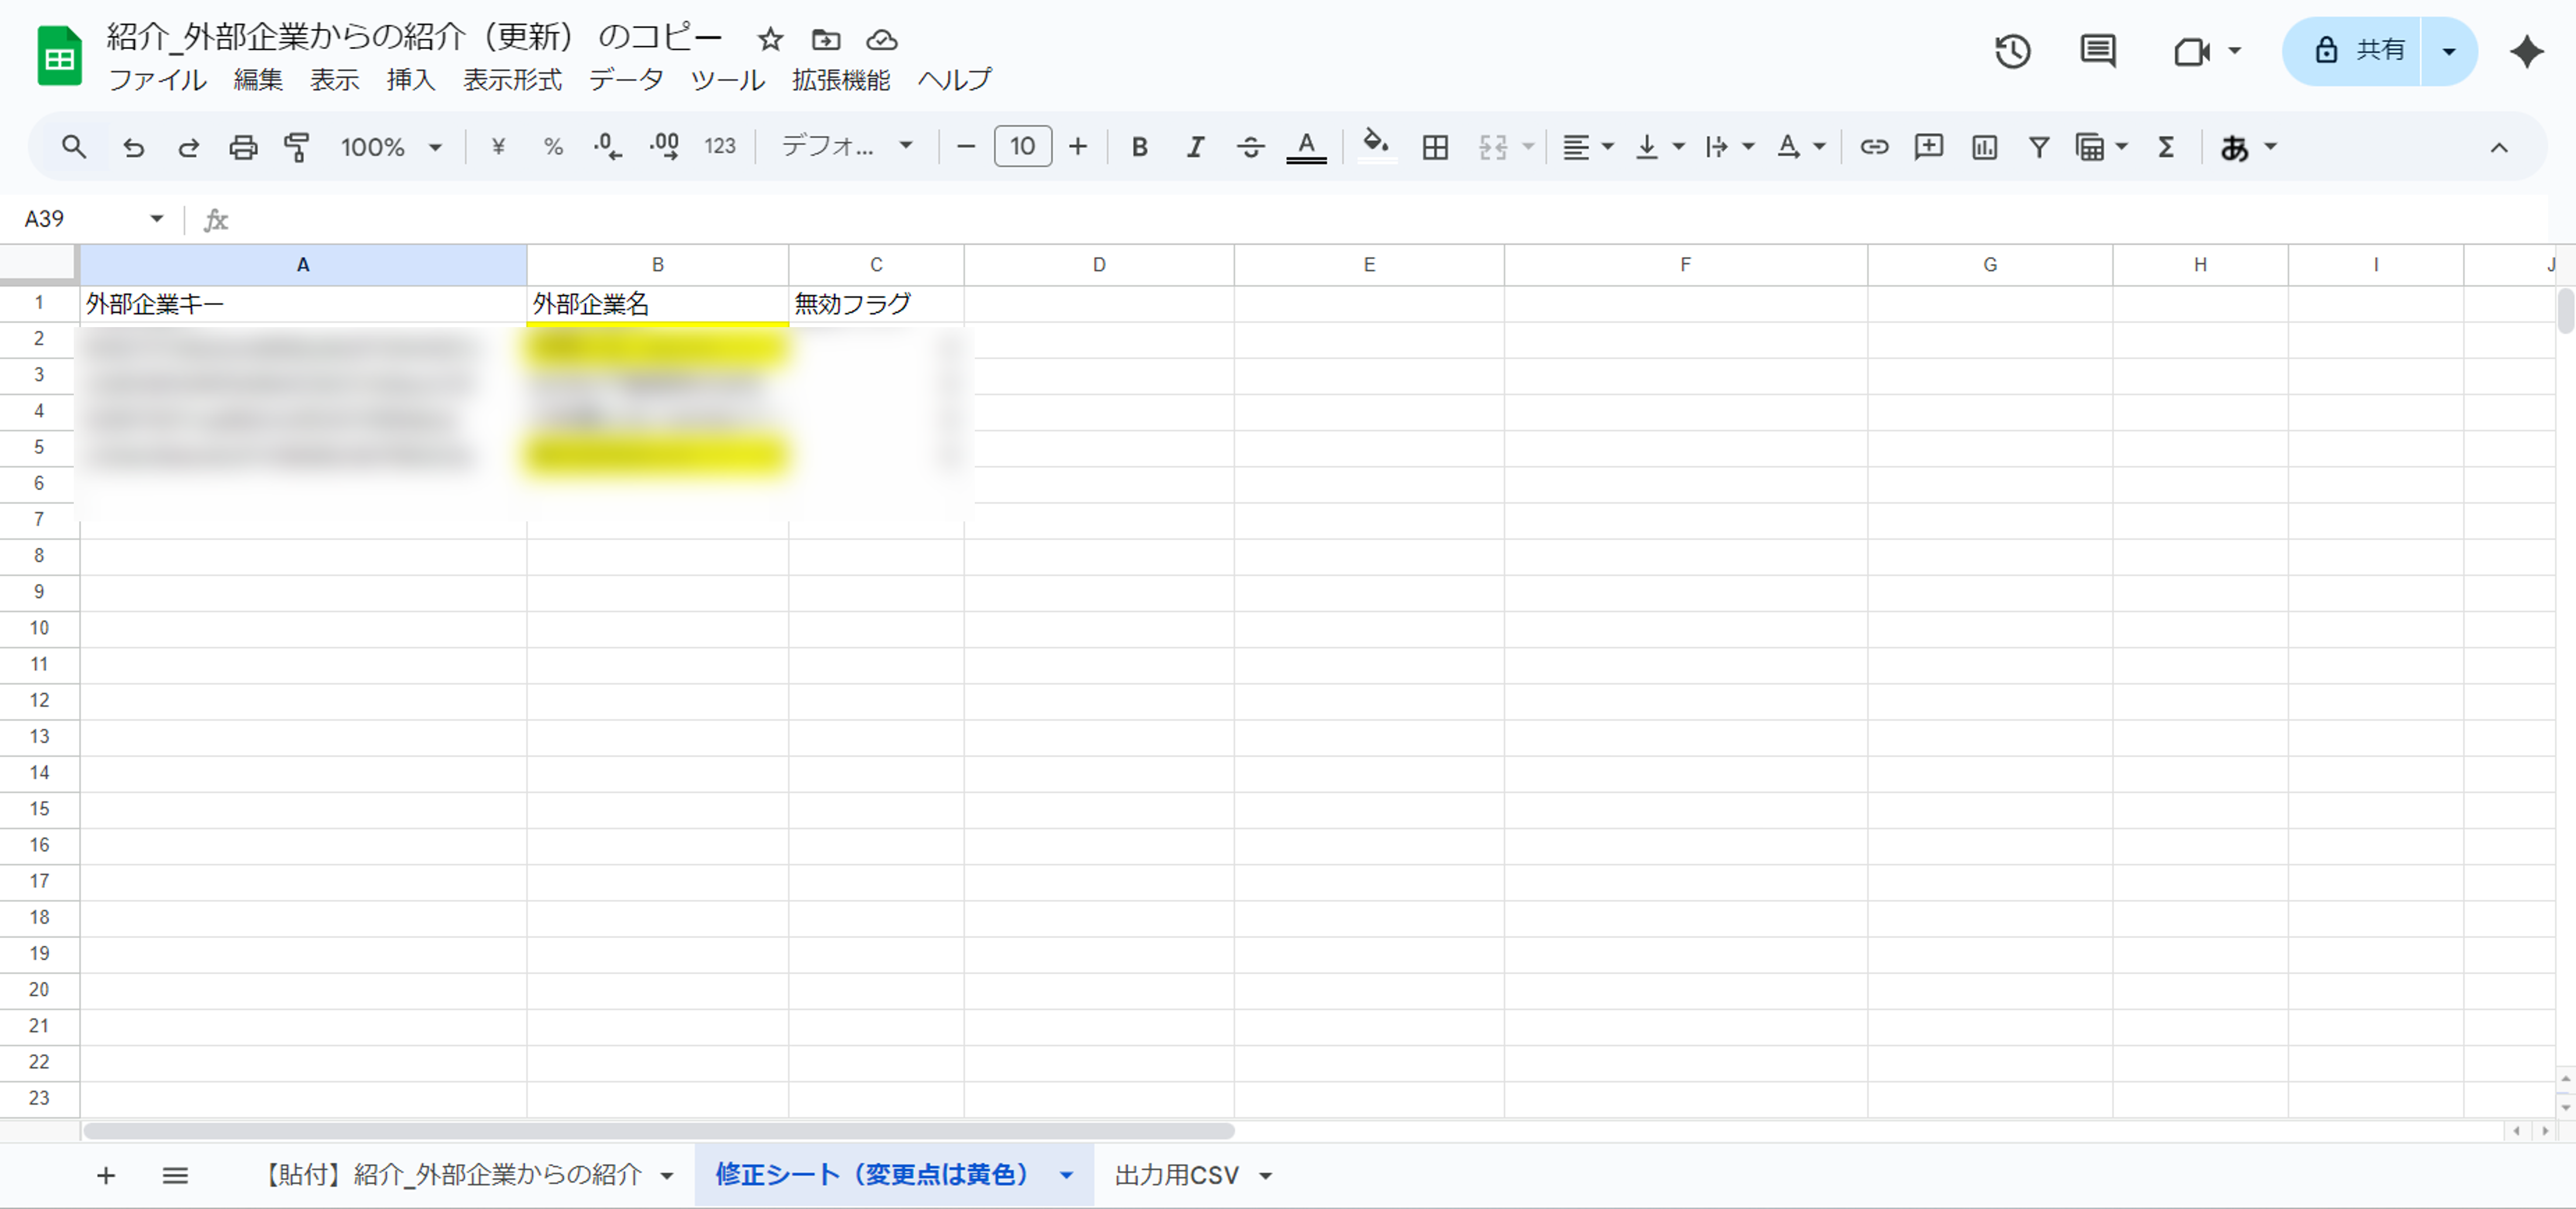Image resolution: width=2576 pixels, height=1209 pixels.
Task: Add a new sheet with the plus button
Action: (105, 1175)
